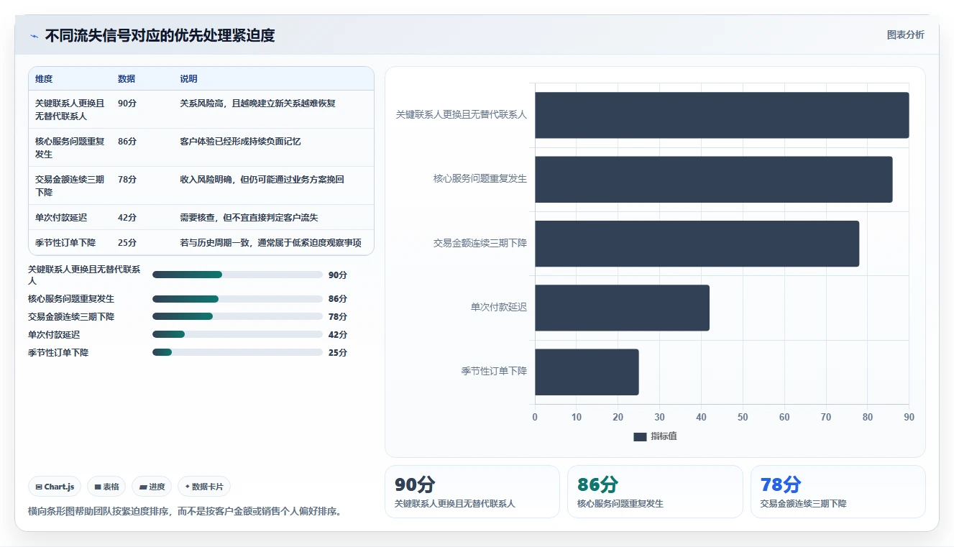Click the 86分 data card
Image resolution: width=954 pixels, height=547 pixels.
655,492
